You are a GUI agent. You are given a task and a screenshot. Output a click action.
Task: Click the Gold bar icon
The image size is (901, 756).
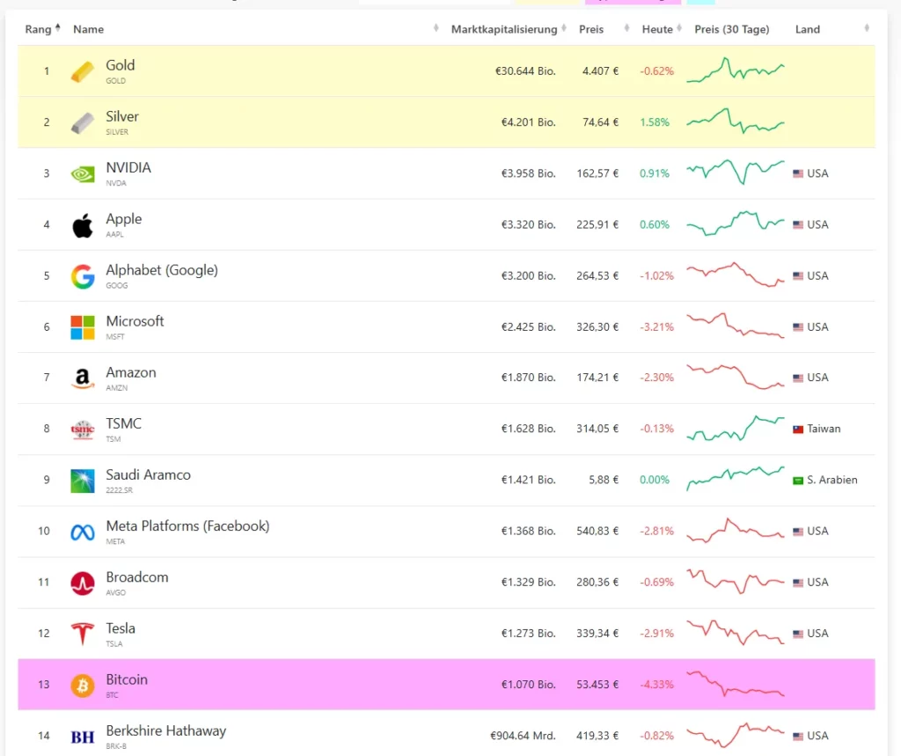[x=83, y=71]
